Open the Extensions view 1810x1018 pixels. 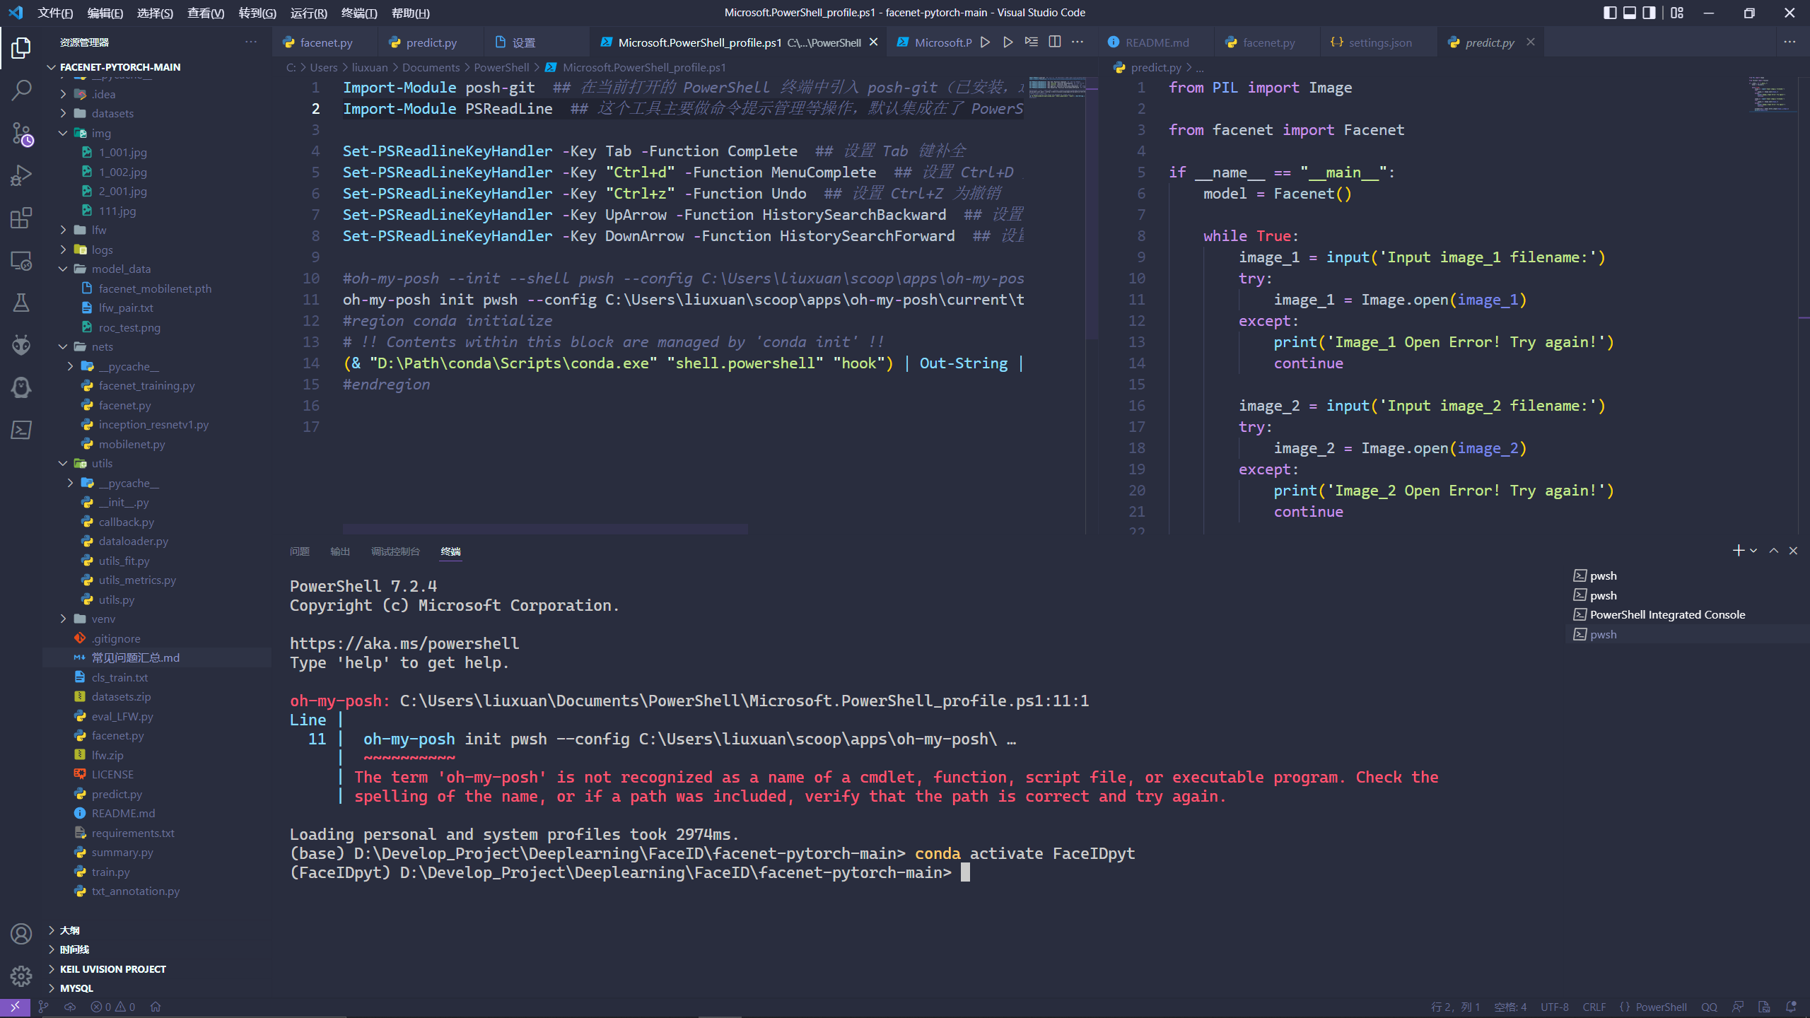click(x=21, y=218)
